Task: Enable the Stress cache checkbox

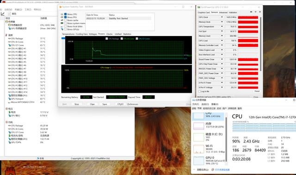Action: 66,20
